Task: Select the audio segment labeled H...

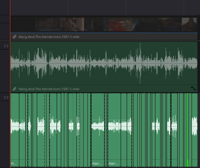Action: point(15,130)
